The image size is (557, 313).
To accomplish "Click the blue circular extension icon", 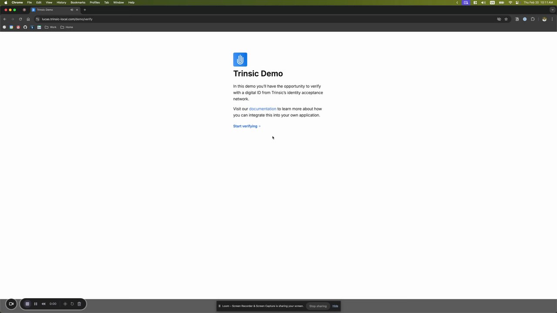I will pyautogui.click(x=525, y=19).
